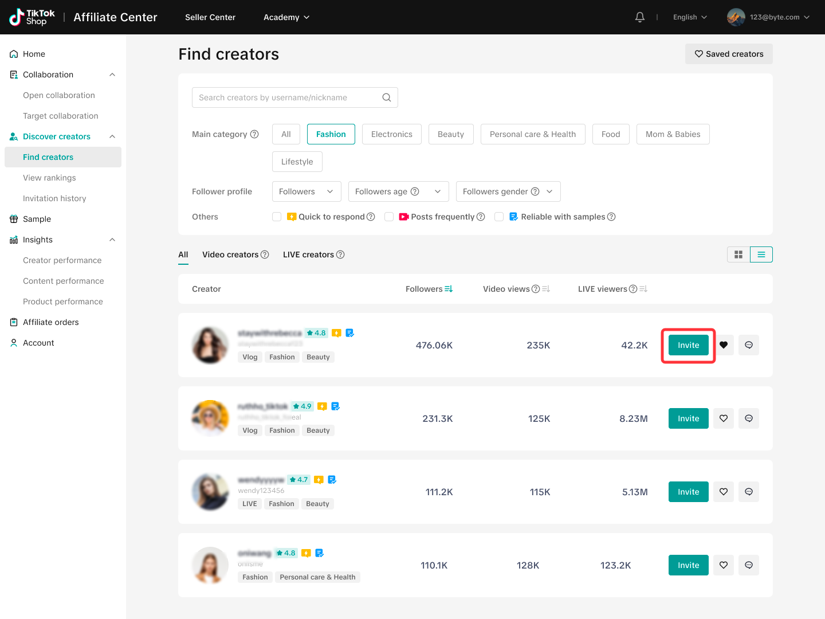Enable Reliable with samples filter
Image resolution: width=825 pixels, height=619 pixels.
tap(499, 217)
